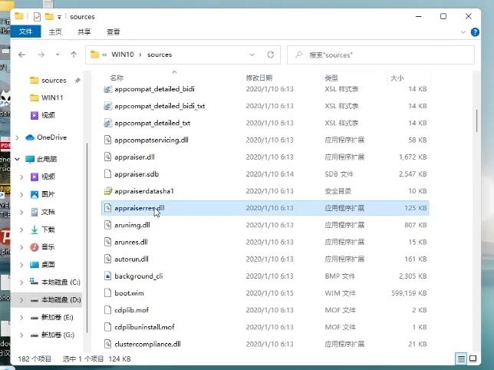Expand the ribbon with chevron
Image resolution: width=494 pixels, height=370 pixels.
(x=463, y=32)
